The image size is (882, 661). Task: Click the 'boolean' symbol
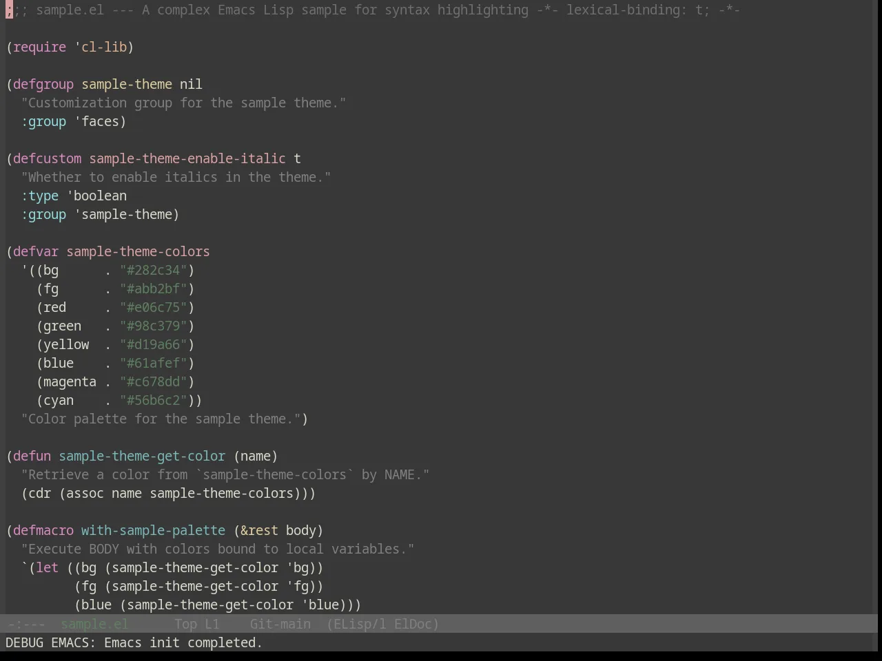100,196
